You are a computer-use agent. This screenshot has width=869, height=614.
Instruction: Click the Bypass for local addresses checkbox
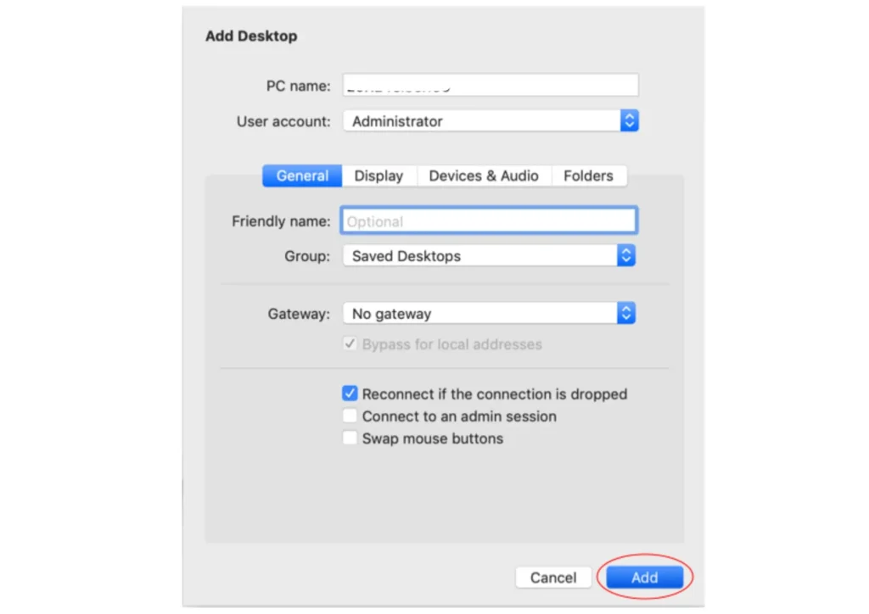(350, 344)
